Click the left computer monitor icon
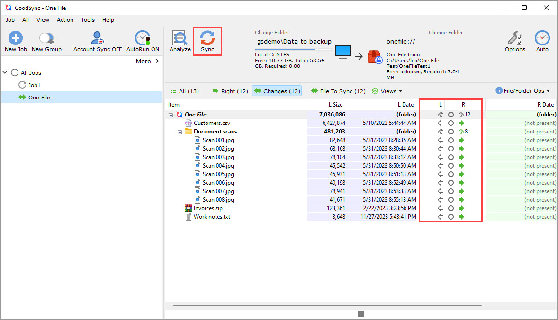 (x=342, y=52)
